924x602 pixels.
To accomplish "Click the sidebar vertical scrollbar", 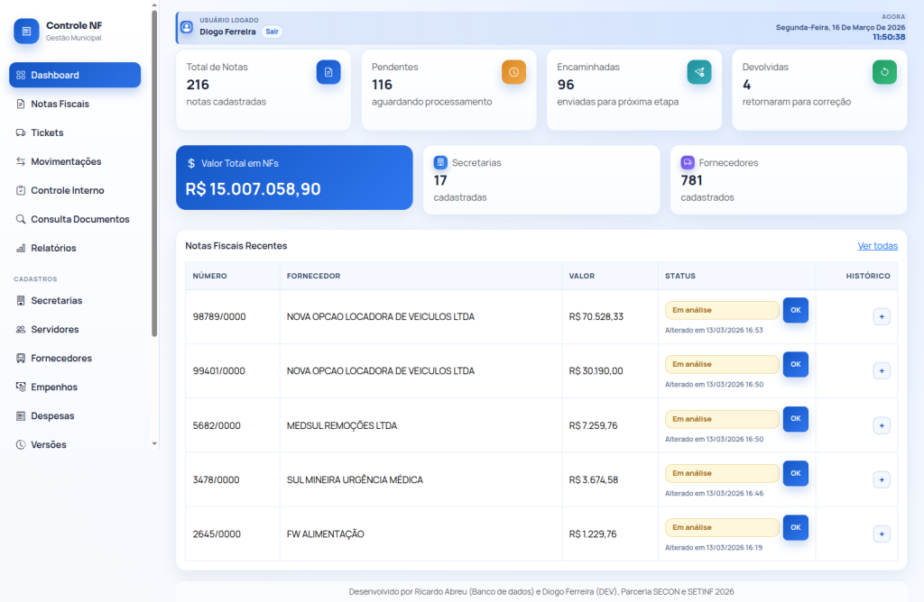I will click(x=154, y=171).
